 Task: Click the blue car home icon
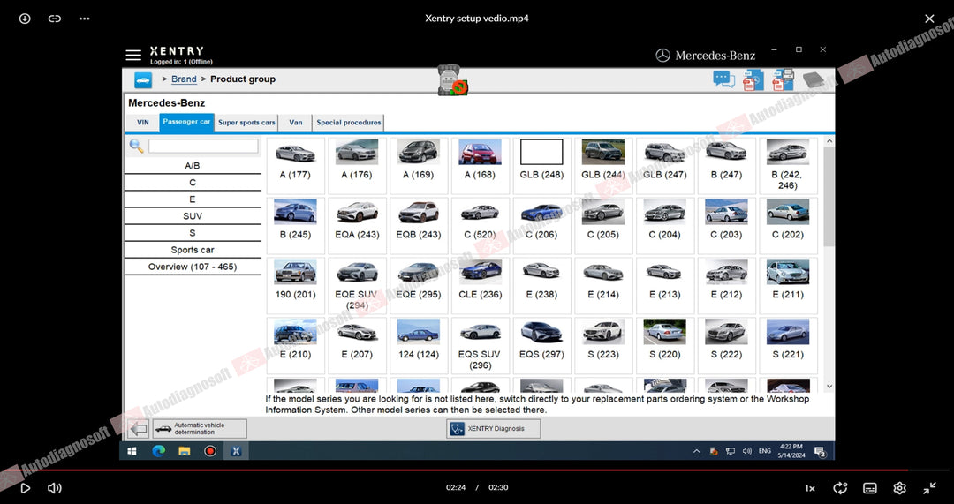143,79
